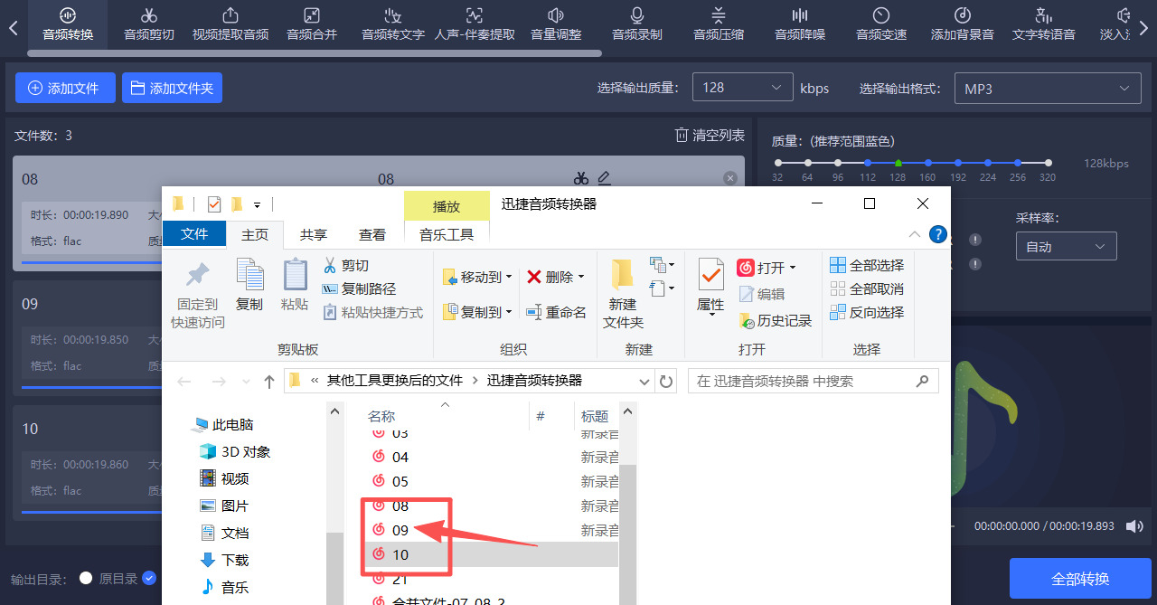Click the 全部转换 button
Viewport: 1157px width, 605px height.
1080,579
